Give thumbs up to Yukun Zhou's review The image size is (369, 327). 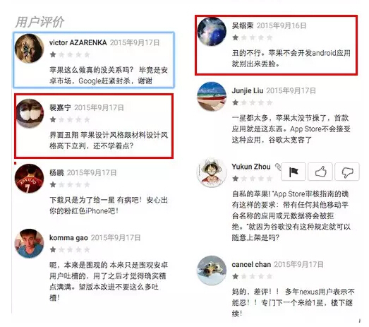coord(320,172)
